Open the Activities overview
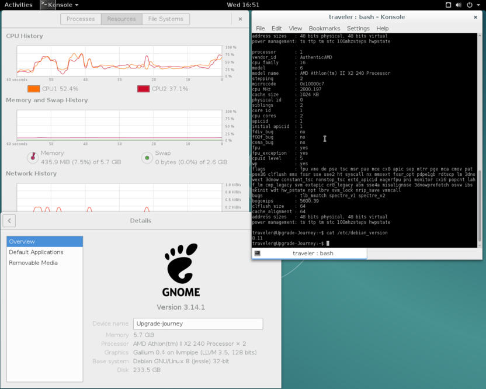486x389 pixels. point(18,5)
